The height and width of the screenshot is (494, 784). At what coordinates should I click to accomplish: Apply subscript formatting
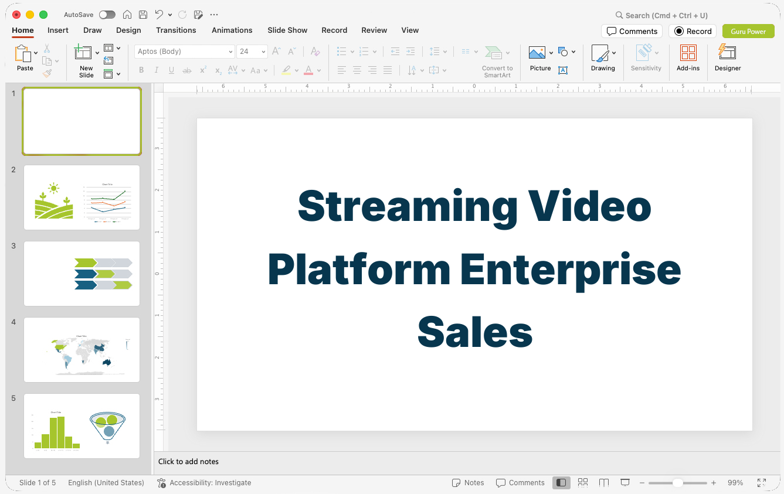(x=218, y=70)
